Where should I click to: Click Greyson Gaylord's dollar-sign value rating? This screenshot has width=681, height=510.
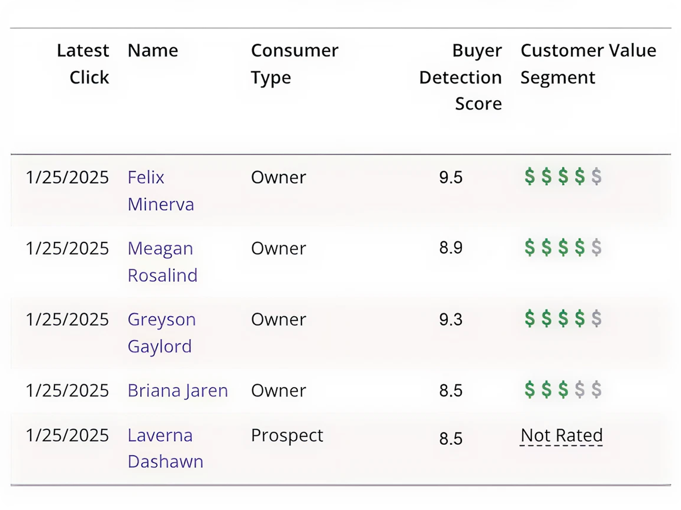pos(562,319)
